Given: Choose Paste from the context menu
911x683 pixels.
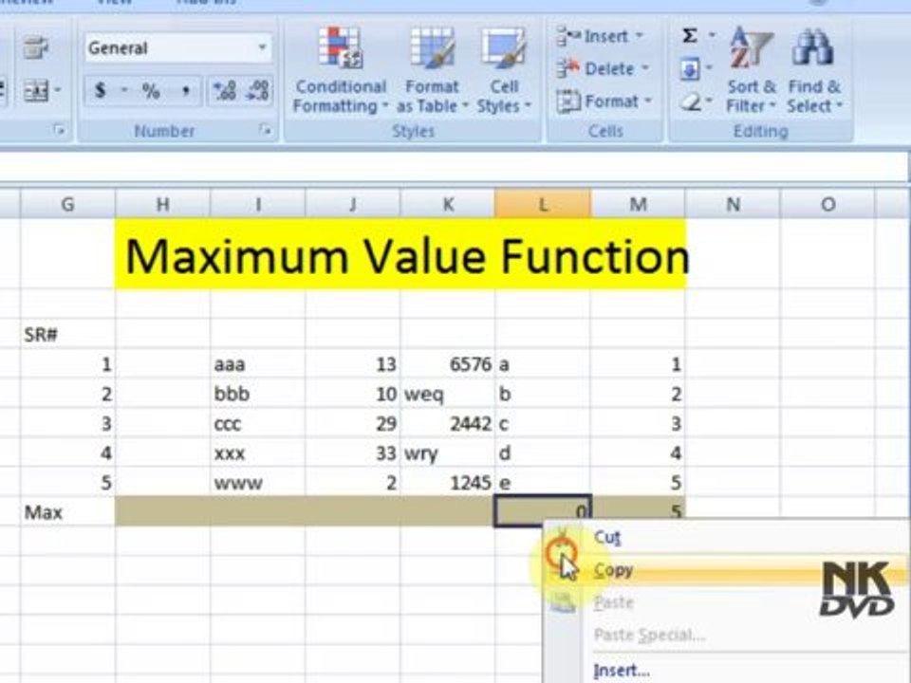Looking at the screenshot, I should (x=725, y=602).
